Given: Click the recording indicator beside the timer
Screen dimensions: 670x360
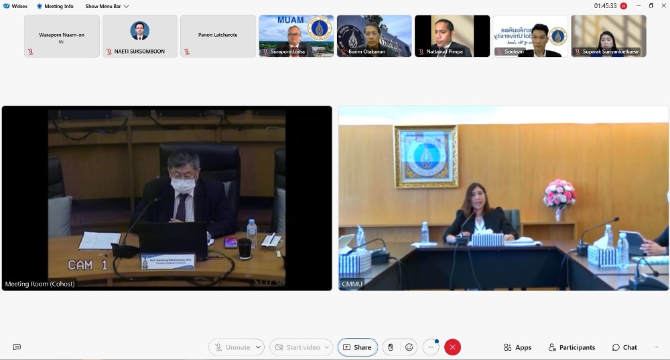Looking at the screenshot, I should tap(624, 6).
